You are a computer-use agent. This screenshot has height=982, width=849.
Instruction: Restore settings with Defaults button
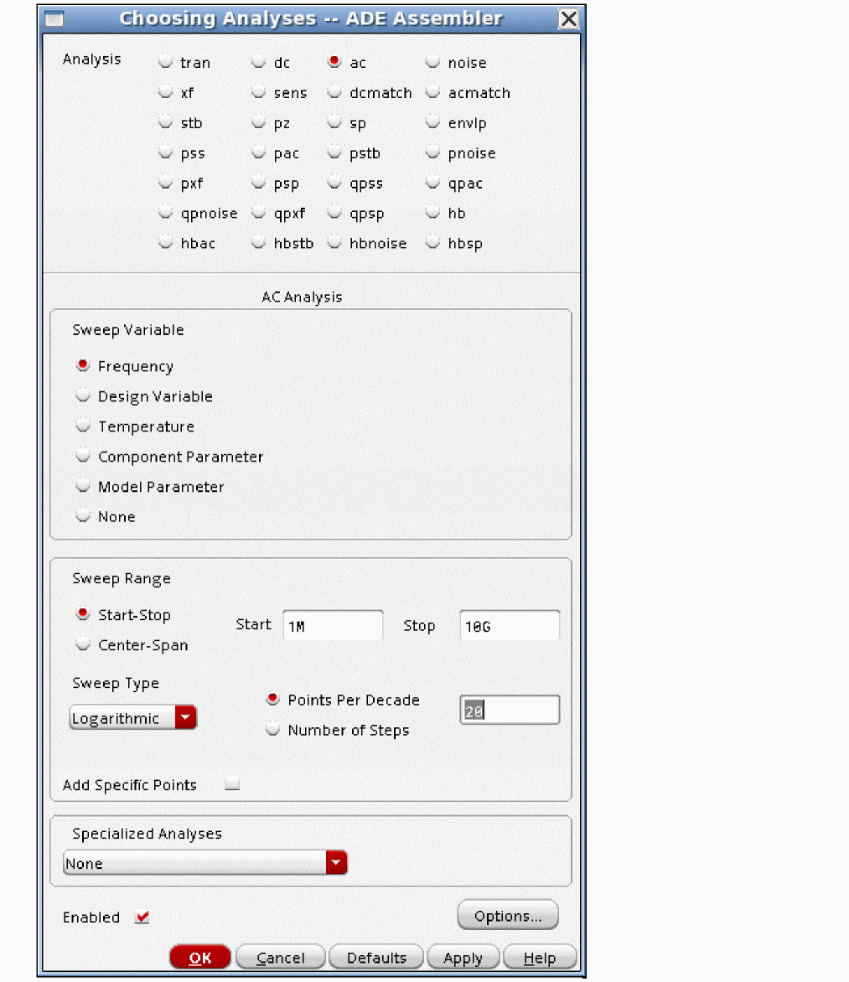click(x=376, y=958)
